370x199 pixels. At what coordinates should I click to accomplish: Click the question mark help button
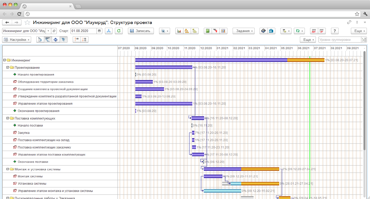(x=335, y=31)
